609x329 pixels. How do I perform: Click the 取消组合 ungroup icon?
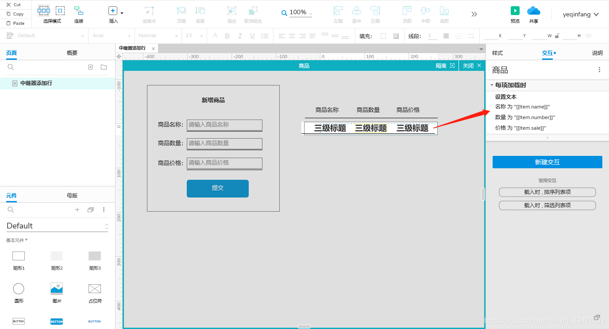(x=253, y=11)
